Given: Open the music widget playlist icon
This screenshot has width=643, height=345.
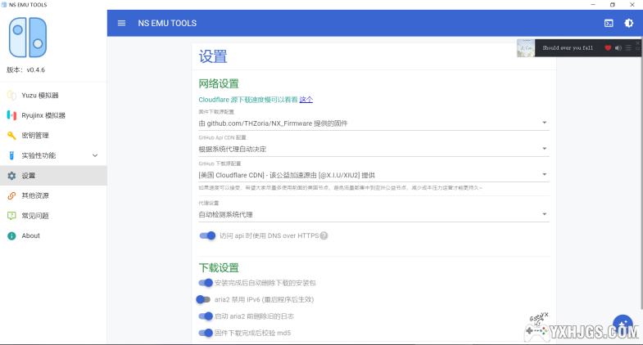Looking at the screenshot, I should [x=628, y=48].
